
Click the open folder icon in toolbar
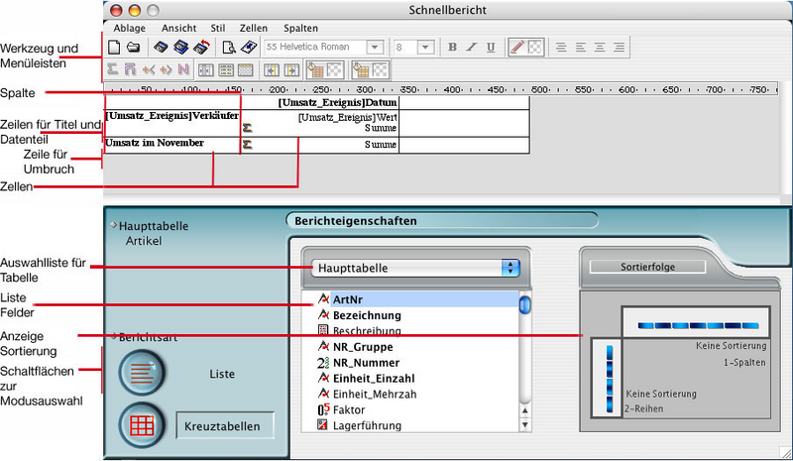pos(132,48)
